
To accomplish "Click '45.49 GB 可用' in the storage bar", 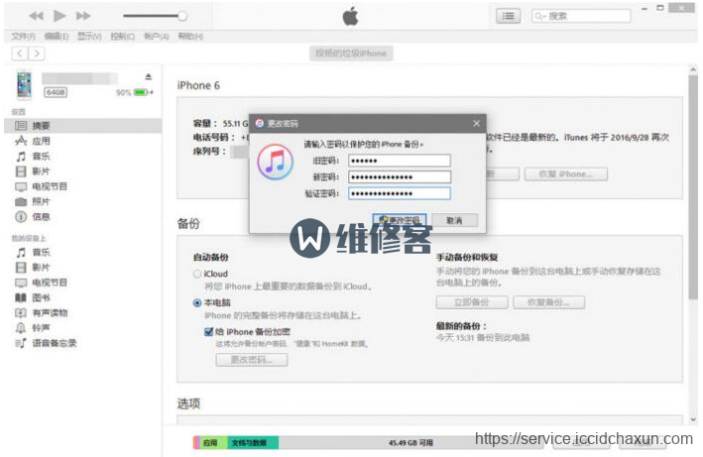I will pos(410,443).
